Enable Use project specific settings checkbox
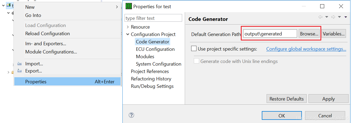This screenshot has width=351, height=123. click(x=194, y=49)
